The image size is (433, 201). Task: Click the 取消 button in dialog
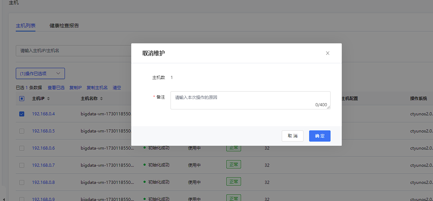293,136
